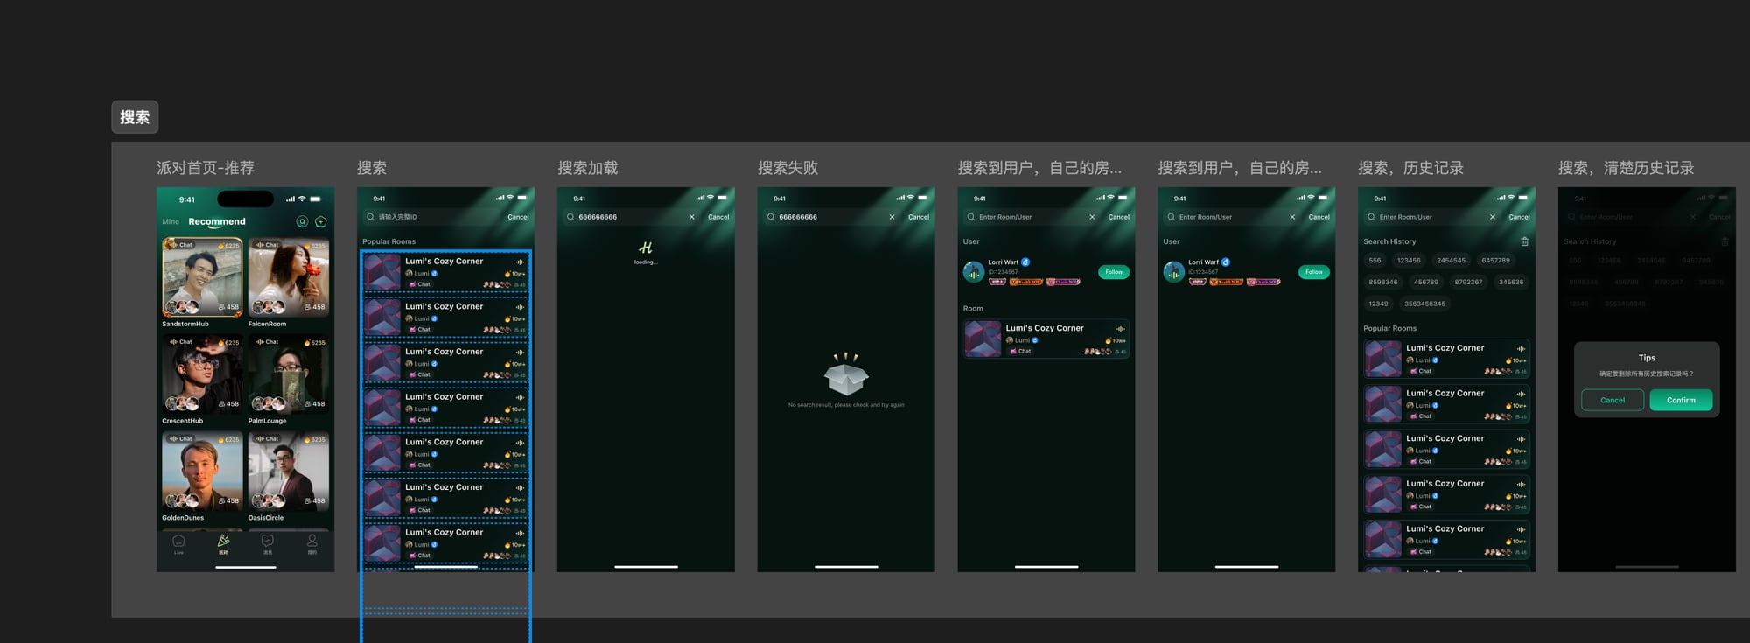Select the 8598346 history chip in 搜索，历史记录 frame

tap(1383, 283)
